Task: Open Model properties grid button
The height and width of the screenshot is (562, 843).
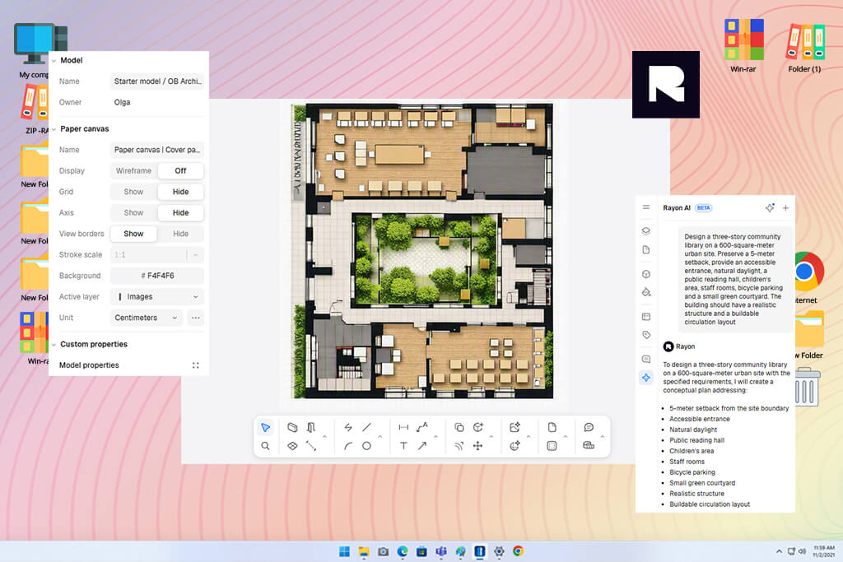Action: click(x=196, y=365)
